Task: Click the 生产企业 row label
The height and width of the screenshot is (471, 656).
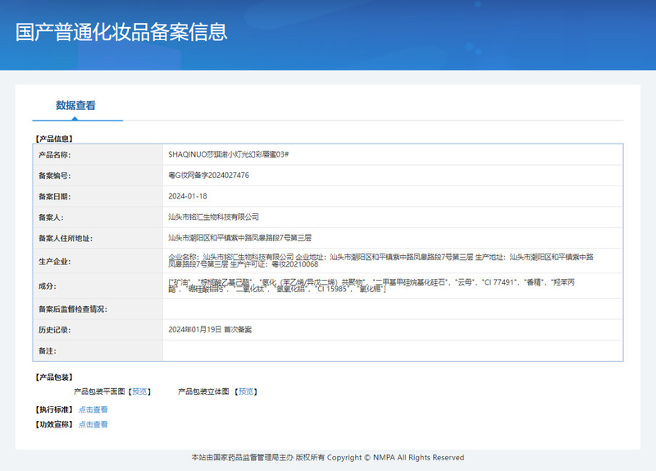Action: point(55,262)
